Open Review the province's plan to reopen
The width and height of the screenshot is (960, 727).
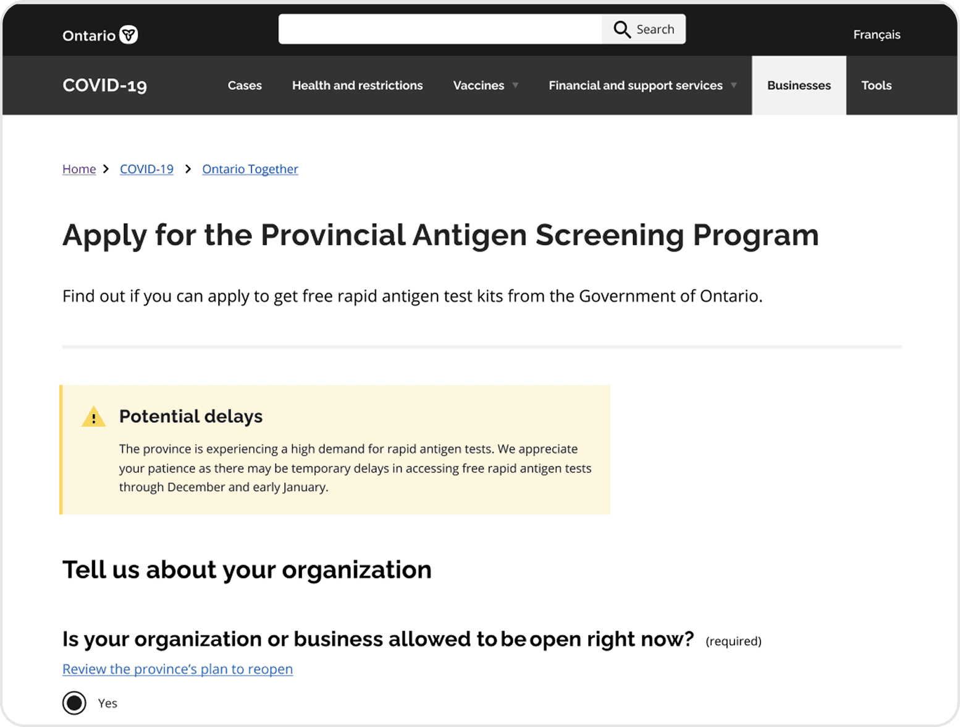coord(177,669)
